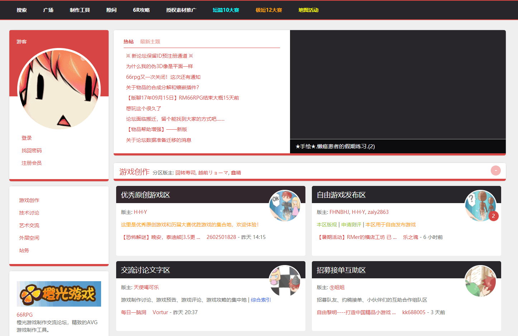This screenshot has width=518, height=336.
Task: Open the 交流讨论文字区 forum avatar icon
Action: (x=285, y=281)
